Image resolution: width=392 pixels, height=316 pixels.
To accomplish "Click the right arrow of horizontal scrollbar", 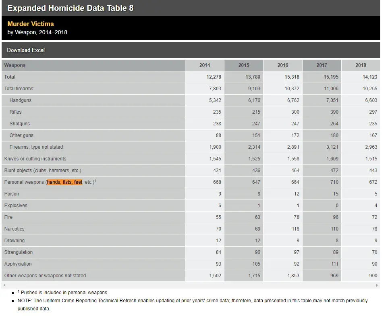I will click(377, 285).
